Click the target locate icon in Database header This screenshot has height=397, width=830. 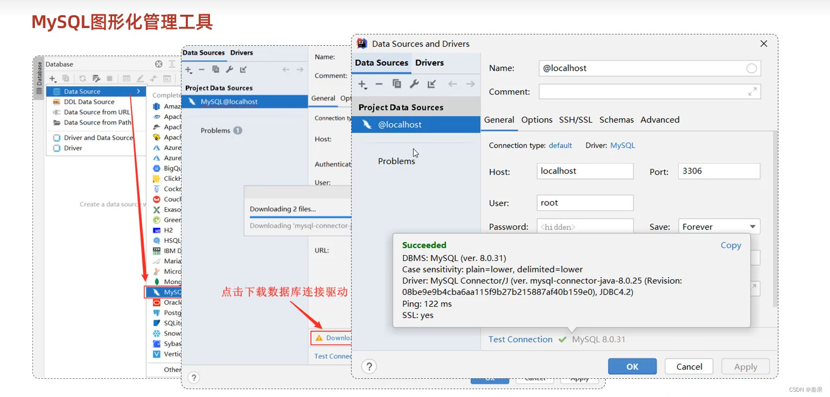point(158,64)
